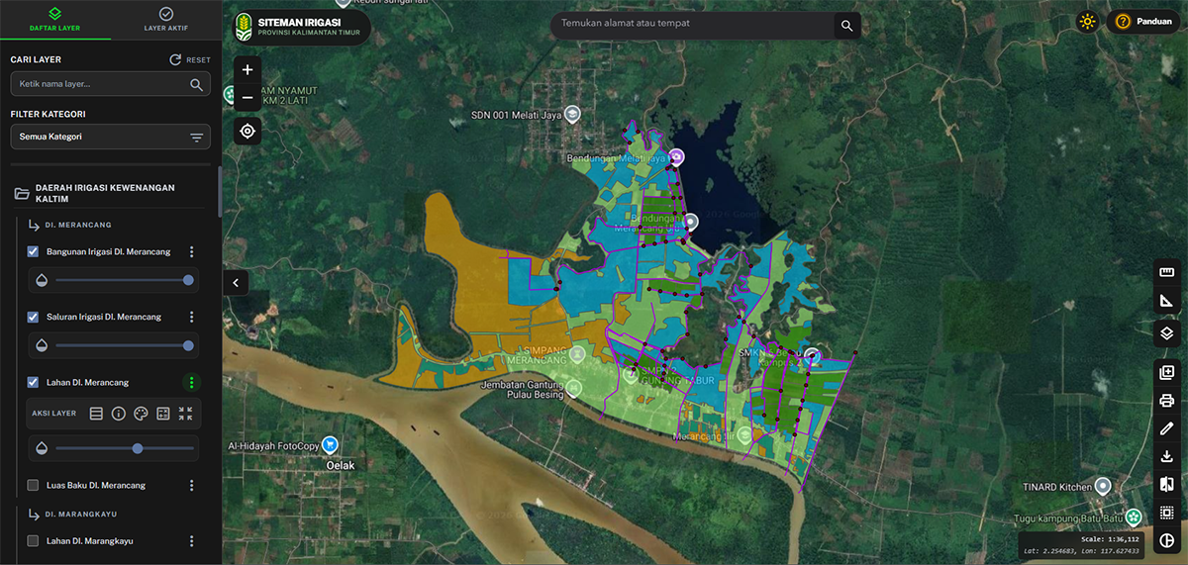Viewport: 1188px width, 565px height.
Task: Open the Panduan guide button
Action: (1143, 22)
